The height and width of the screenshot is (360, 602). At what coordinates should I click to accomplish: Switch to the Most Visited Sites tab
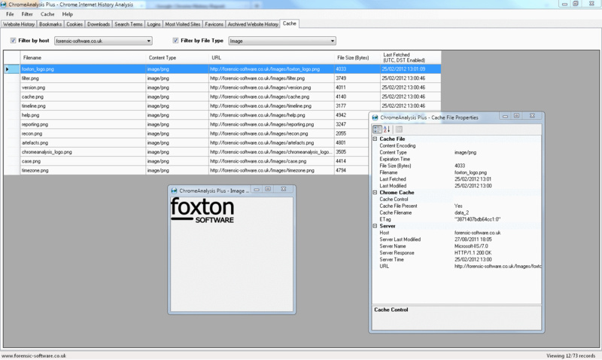click(183, 24)
